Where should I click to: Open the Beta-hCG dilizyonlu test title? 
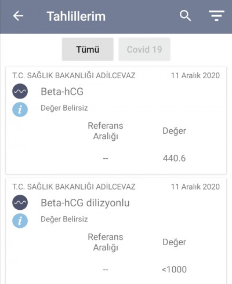pos(85,203)
